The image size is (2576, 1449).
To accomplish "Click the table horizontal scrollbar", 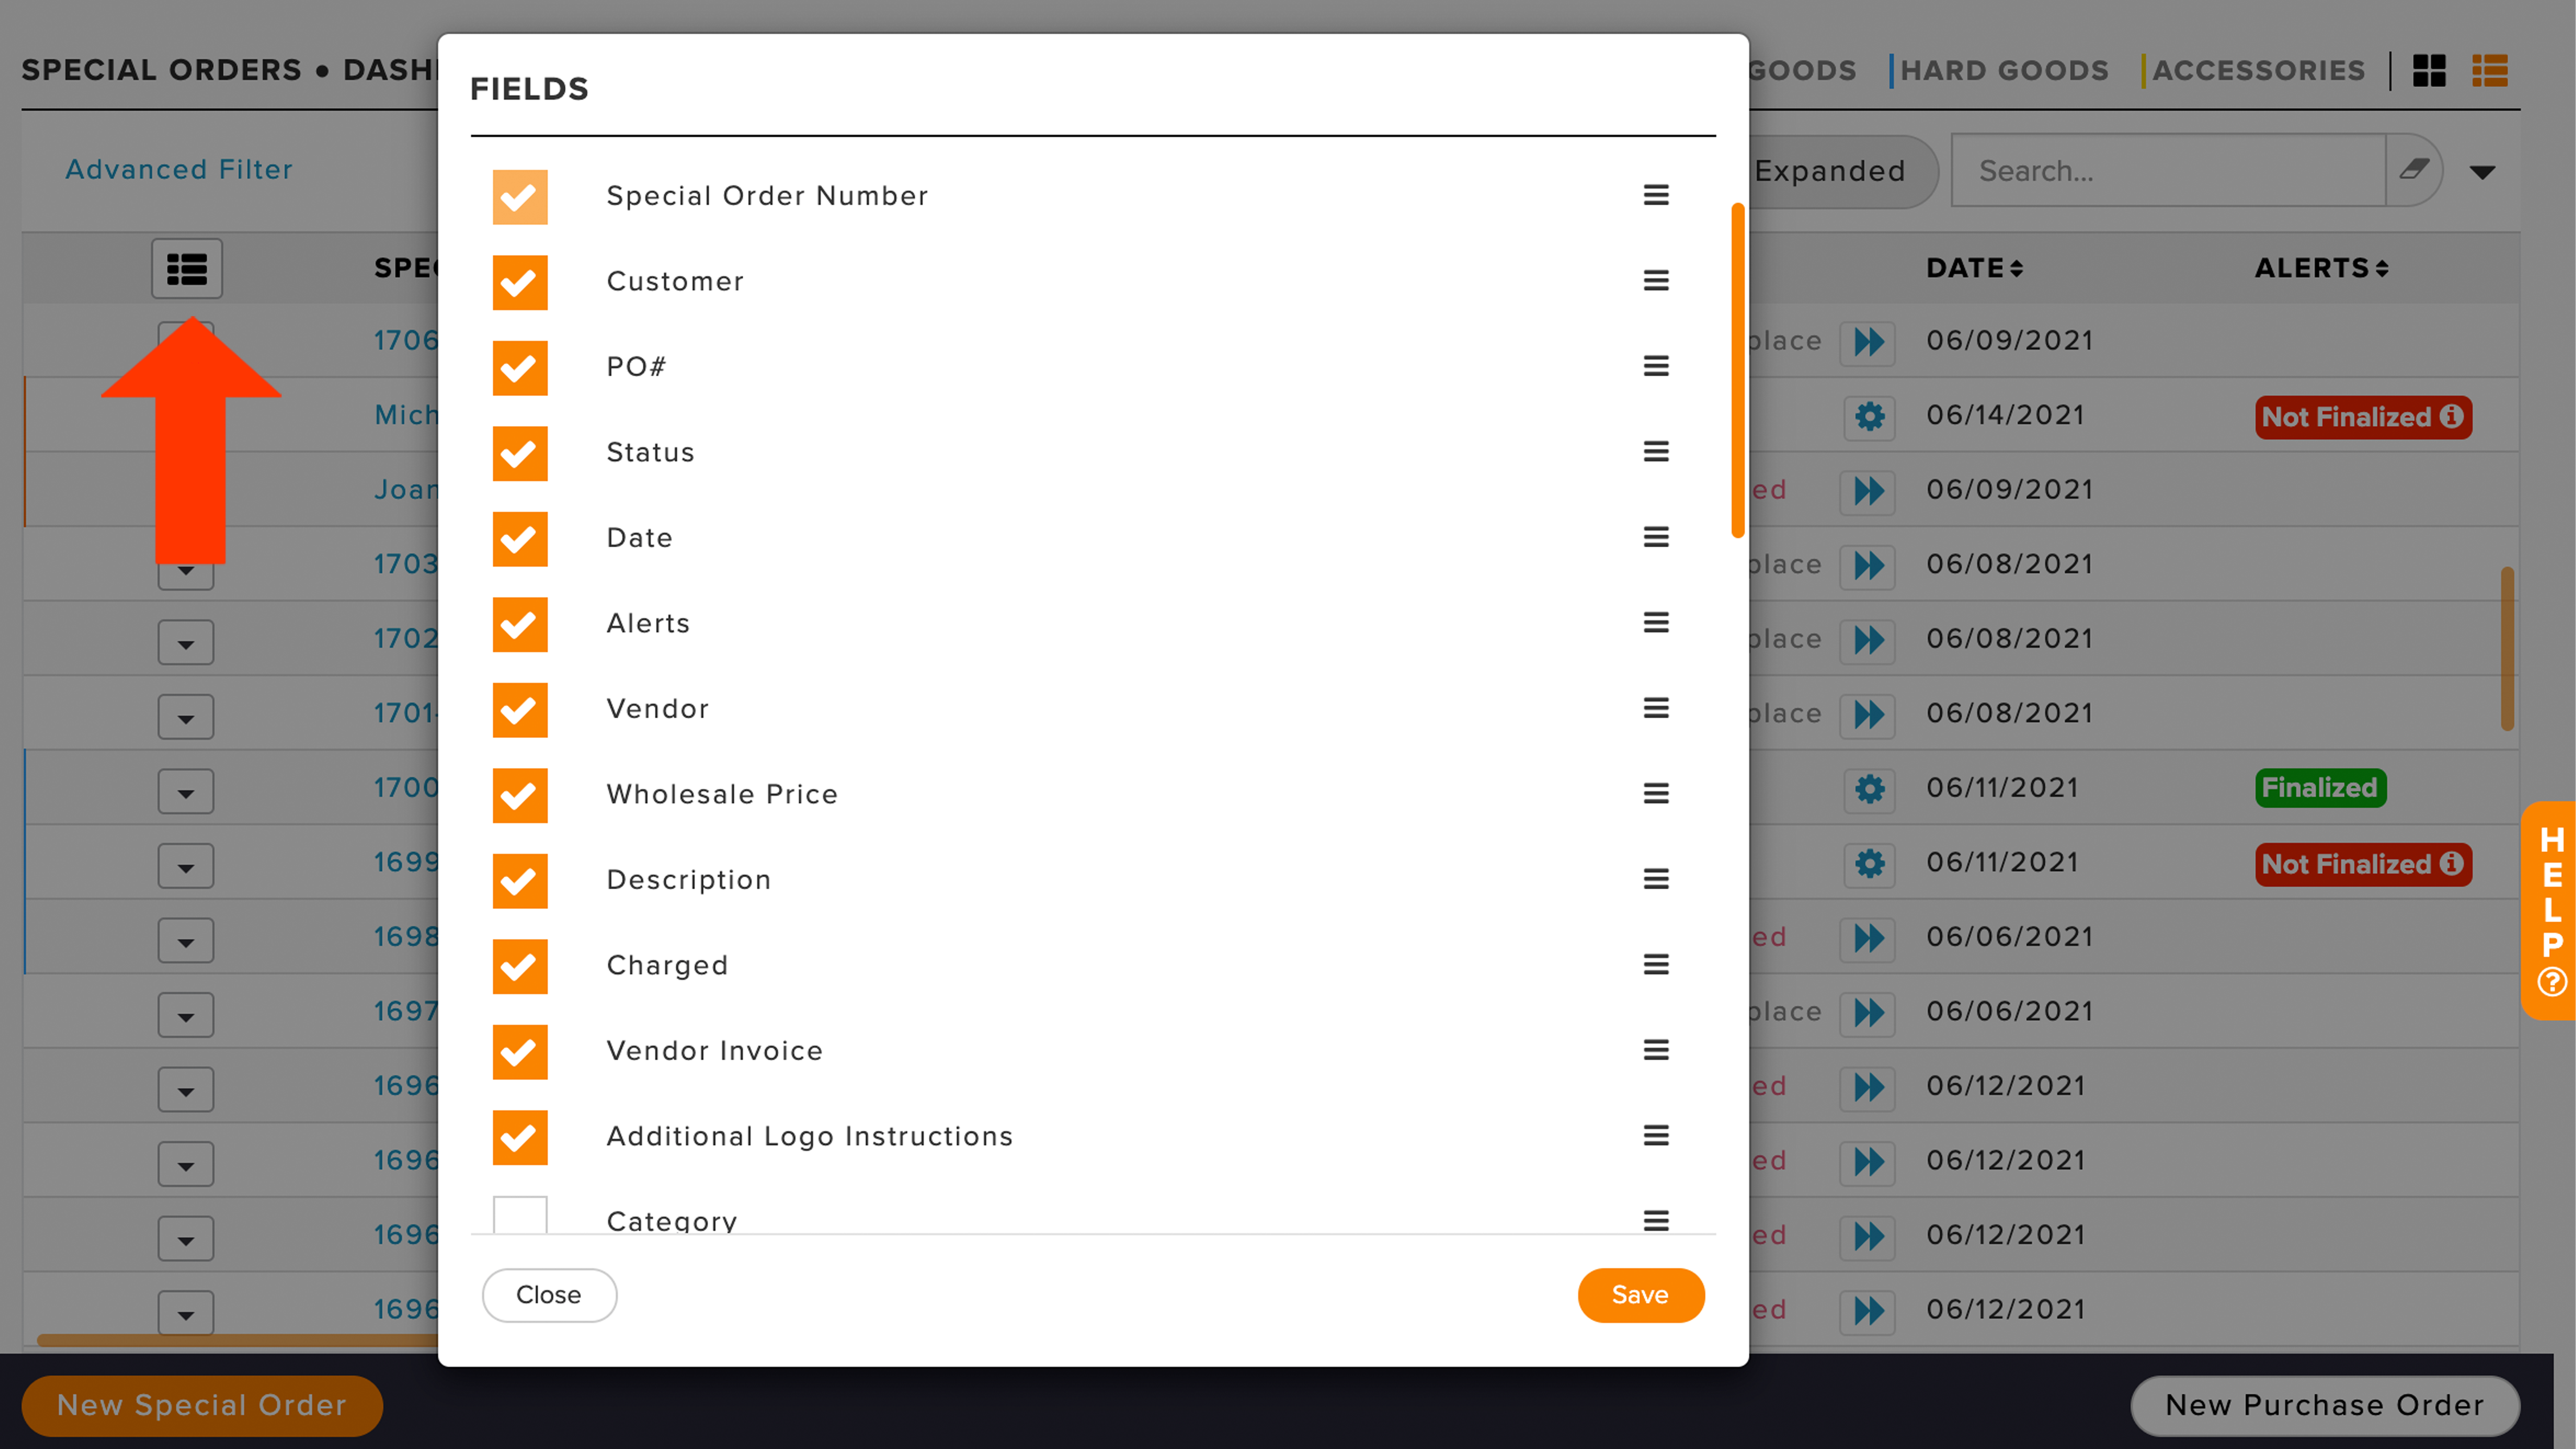I will point(237,1340).
